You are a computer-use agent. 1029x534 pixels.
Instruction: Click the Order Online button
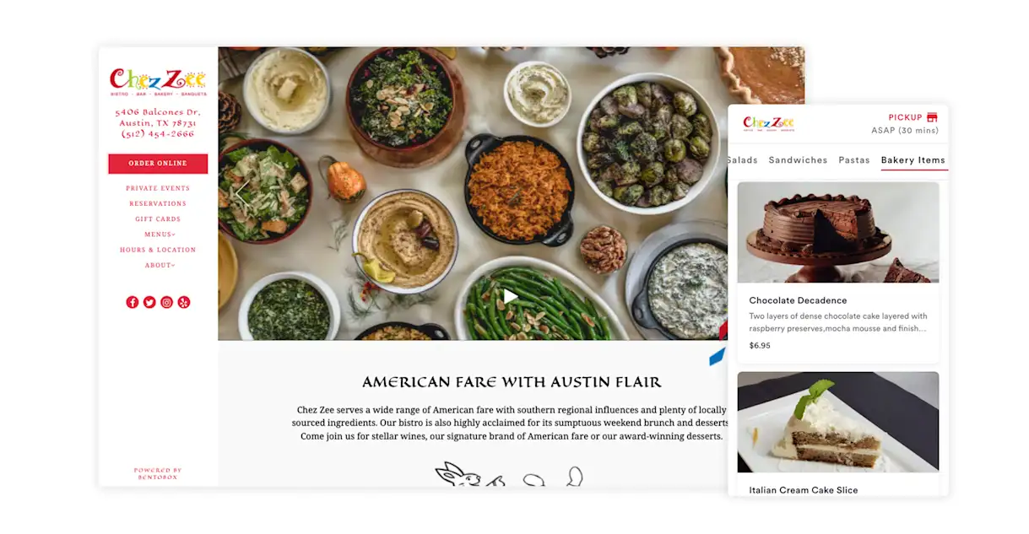tap(158, 164)
